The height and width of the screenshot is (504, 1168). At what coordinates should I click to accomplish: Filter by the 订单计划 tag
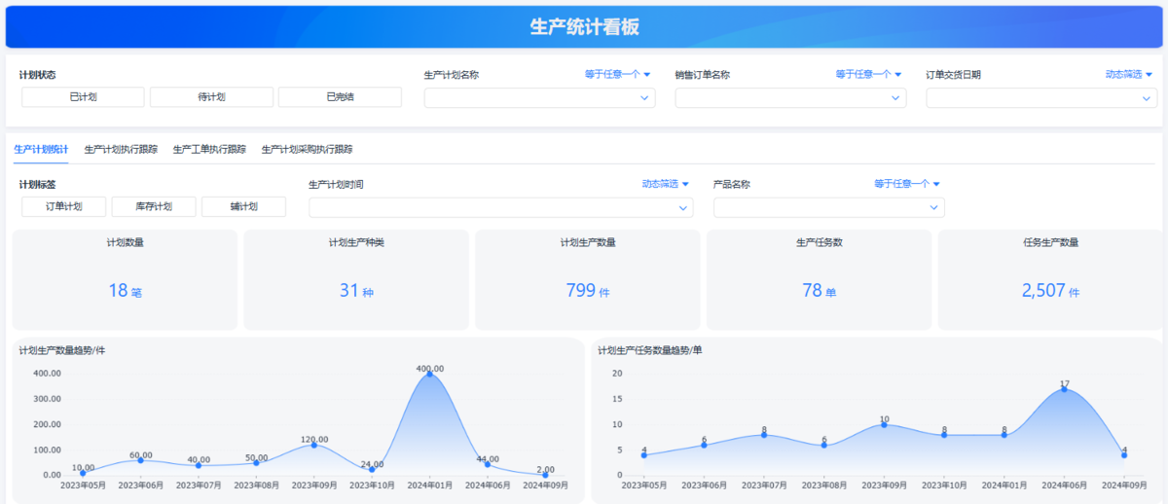click(x=63, y=206)
